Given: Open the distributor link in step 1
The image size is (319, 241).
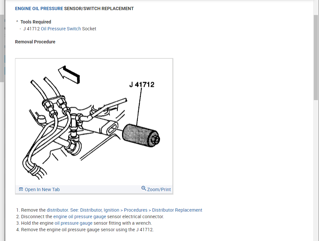Looking at the screenshot, I should (x=58, y=210).
